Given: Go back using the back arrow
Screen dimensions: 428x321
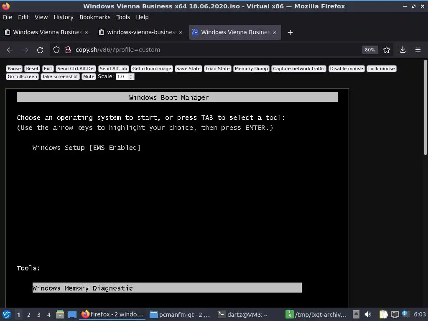Looking at the screenshot, I should coord(10,50).
